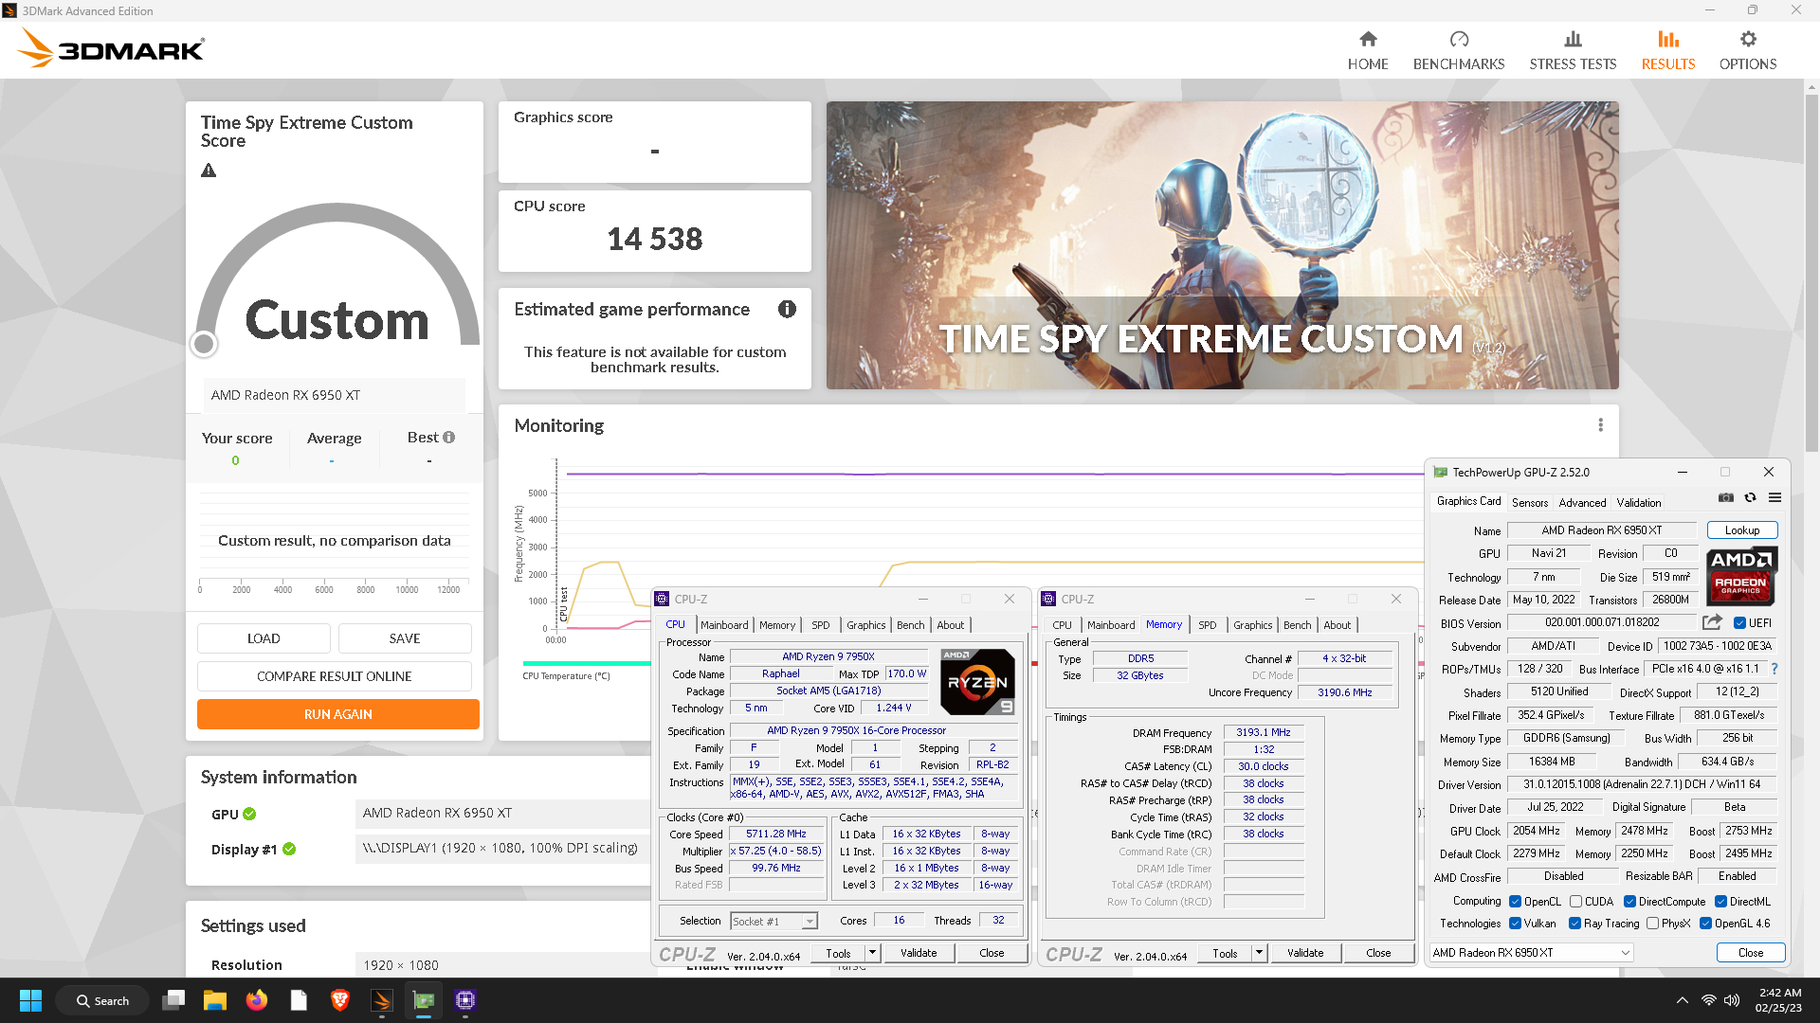The width and height of the screenshot is (1820, 1023).
Task: Click the Estimated game performance info icon
Action: point(787,309)
